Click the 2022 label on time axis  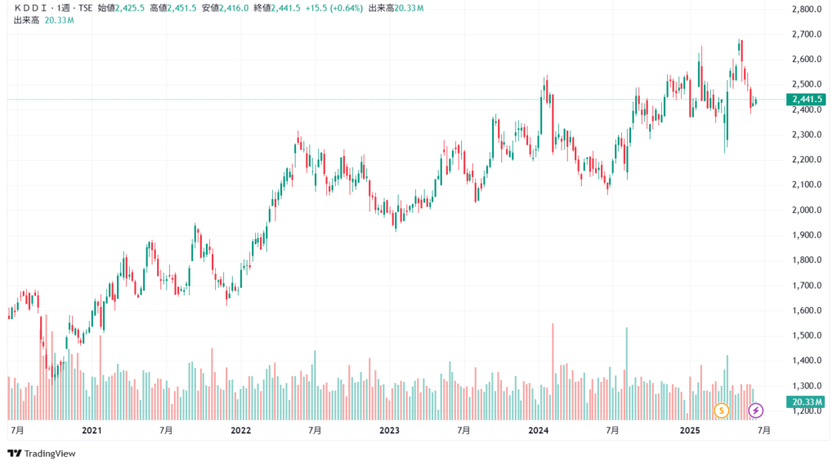(240, 430)
